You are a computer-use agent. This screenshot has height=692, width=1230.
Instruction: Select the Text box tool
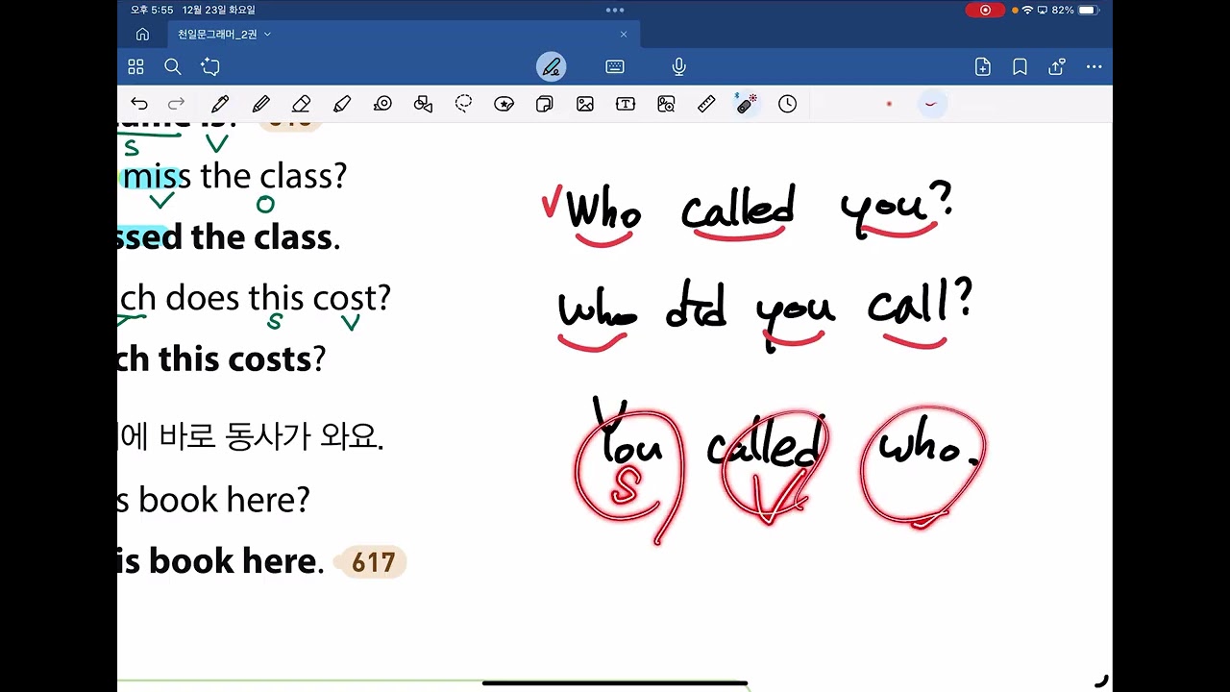(626, 104)
